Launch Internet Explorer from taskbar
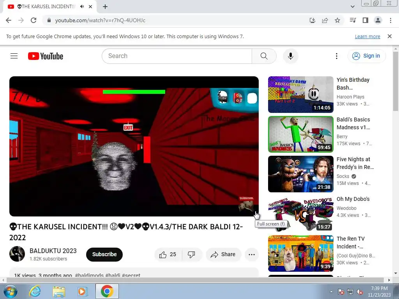Screen dimensions: 399x299 tap(35, 291)
